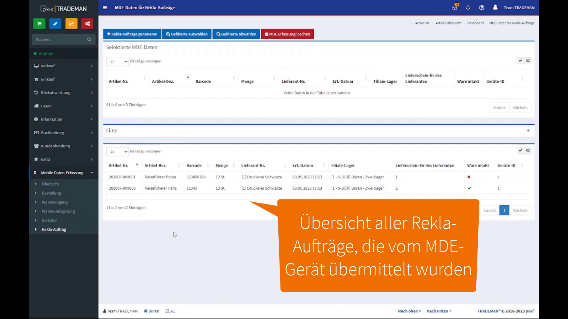This screenshot has width=568, height=319.
Task: Expand the Lager menu
Action: tap(64, 106)
